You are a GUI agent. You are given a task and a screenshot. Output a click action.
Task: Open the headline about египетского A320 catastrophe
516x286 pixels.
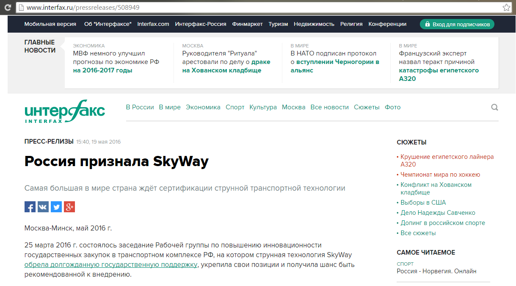pos(439,66)
